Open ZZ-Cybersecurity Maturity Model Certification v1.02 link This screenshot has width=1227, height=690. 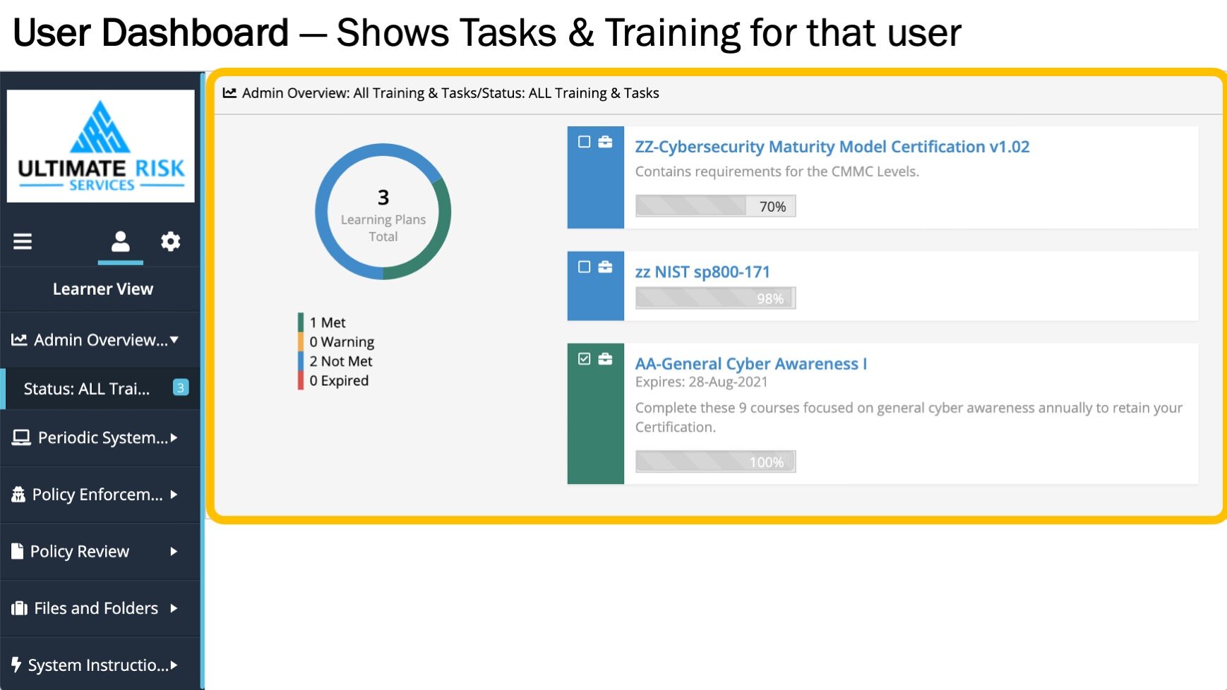point(832,147)
